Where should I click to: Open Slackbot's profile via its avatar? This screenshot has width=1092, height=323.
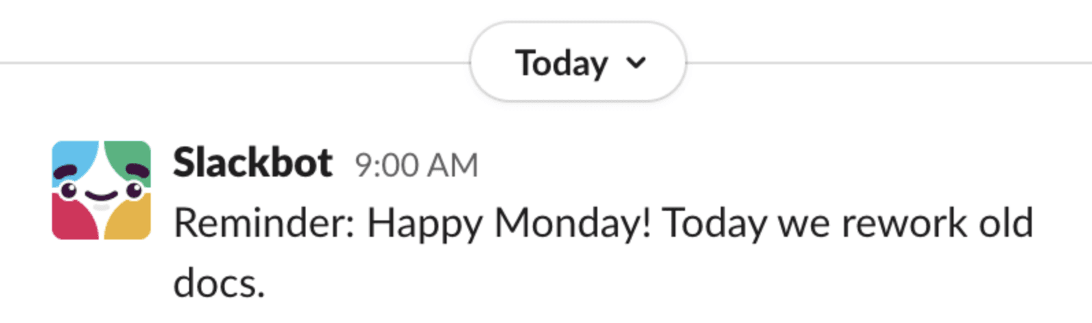click(x=101, y=190)
